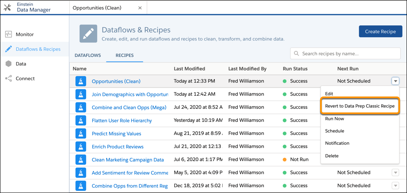407x193 pixels.
Task: Click flask icon for Combine and Clean Opps
Action: pos(81,108)
